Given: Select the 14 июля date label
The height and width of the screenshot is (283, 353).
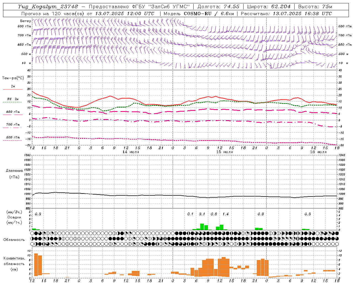Looking at the screenshot, I should [x=131, y=152].
